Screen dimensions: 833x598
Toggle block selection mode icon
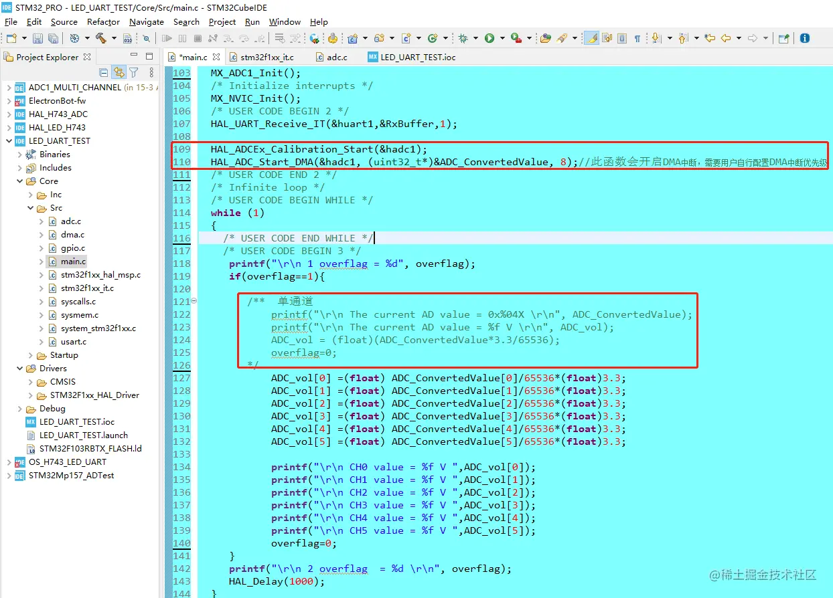click(622, 38)
